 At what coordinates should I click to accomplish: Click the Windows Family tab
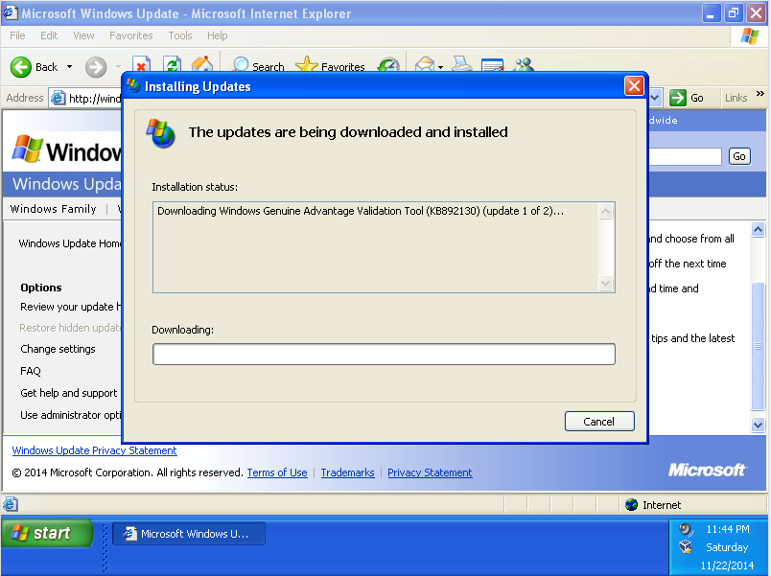53,209
